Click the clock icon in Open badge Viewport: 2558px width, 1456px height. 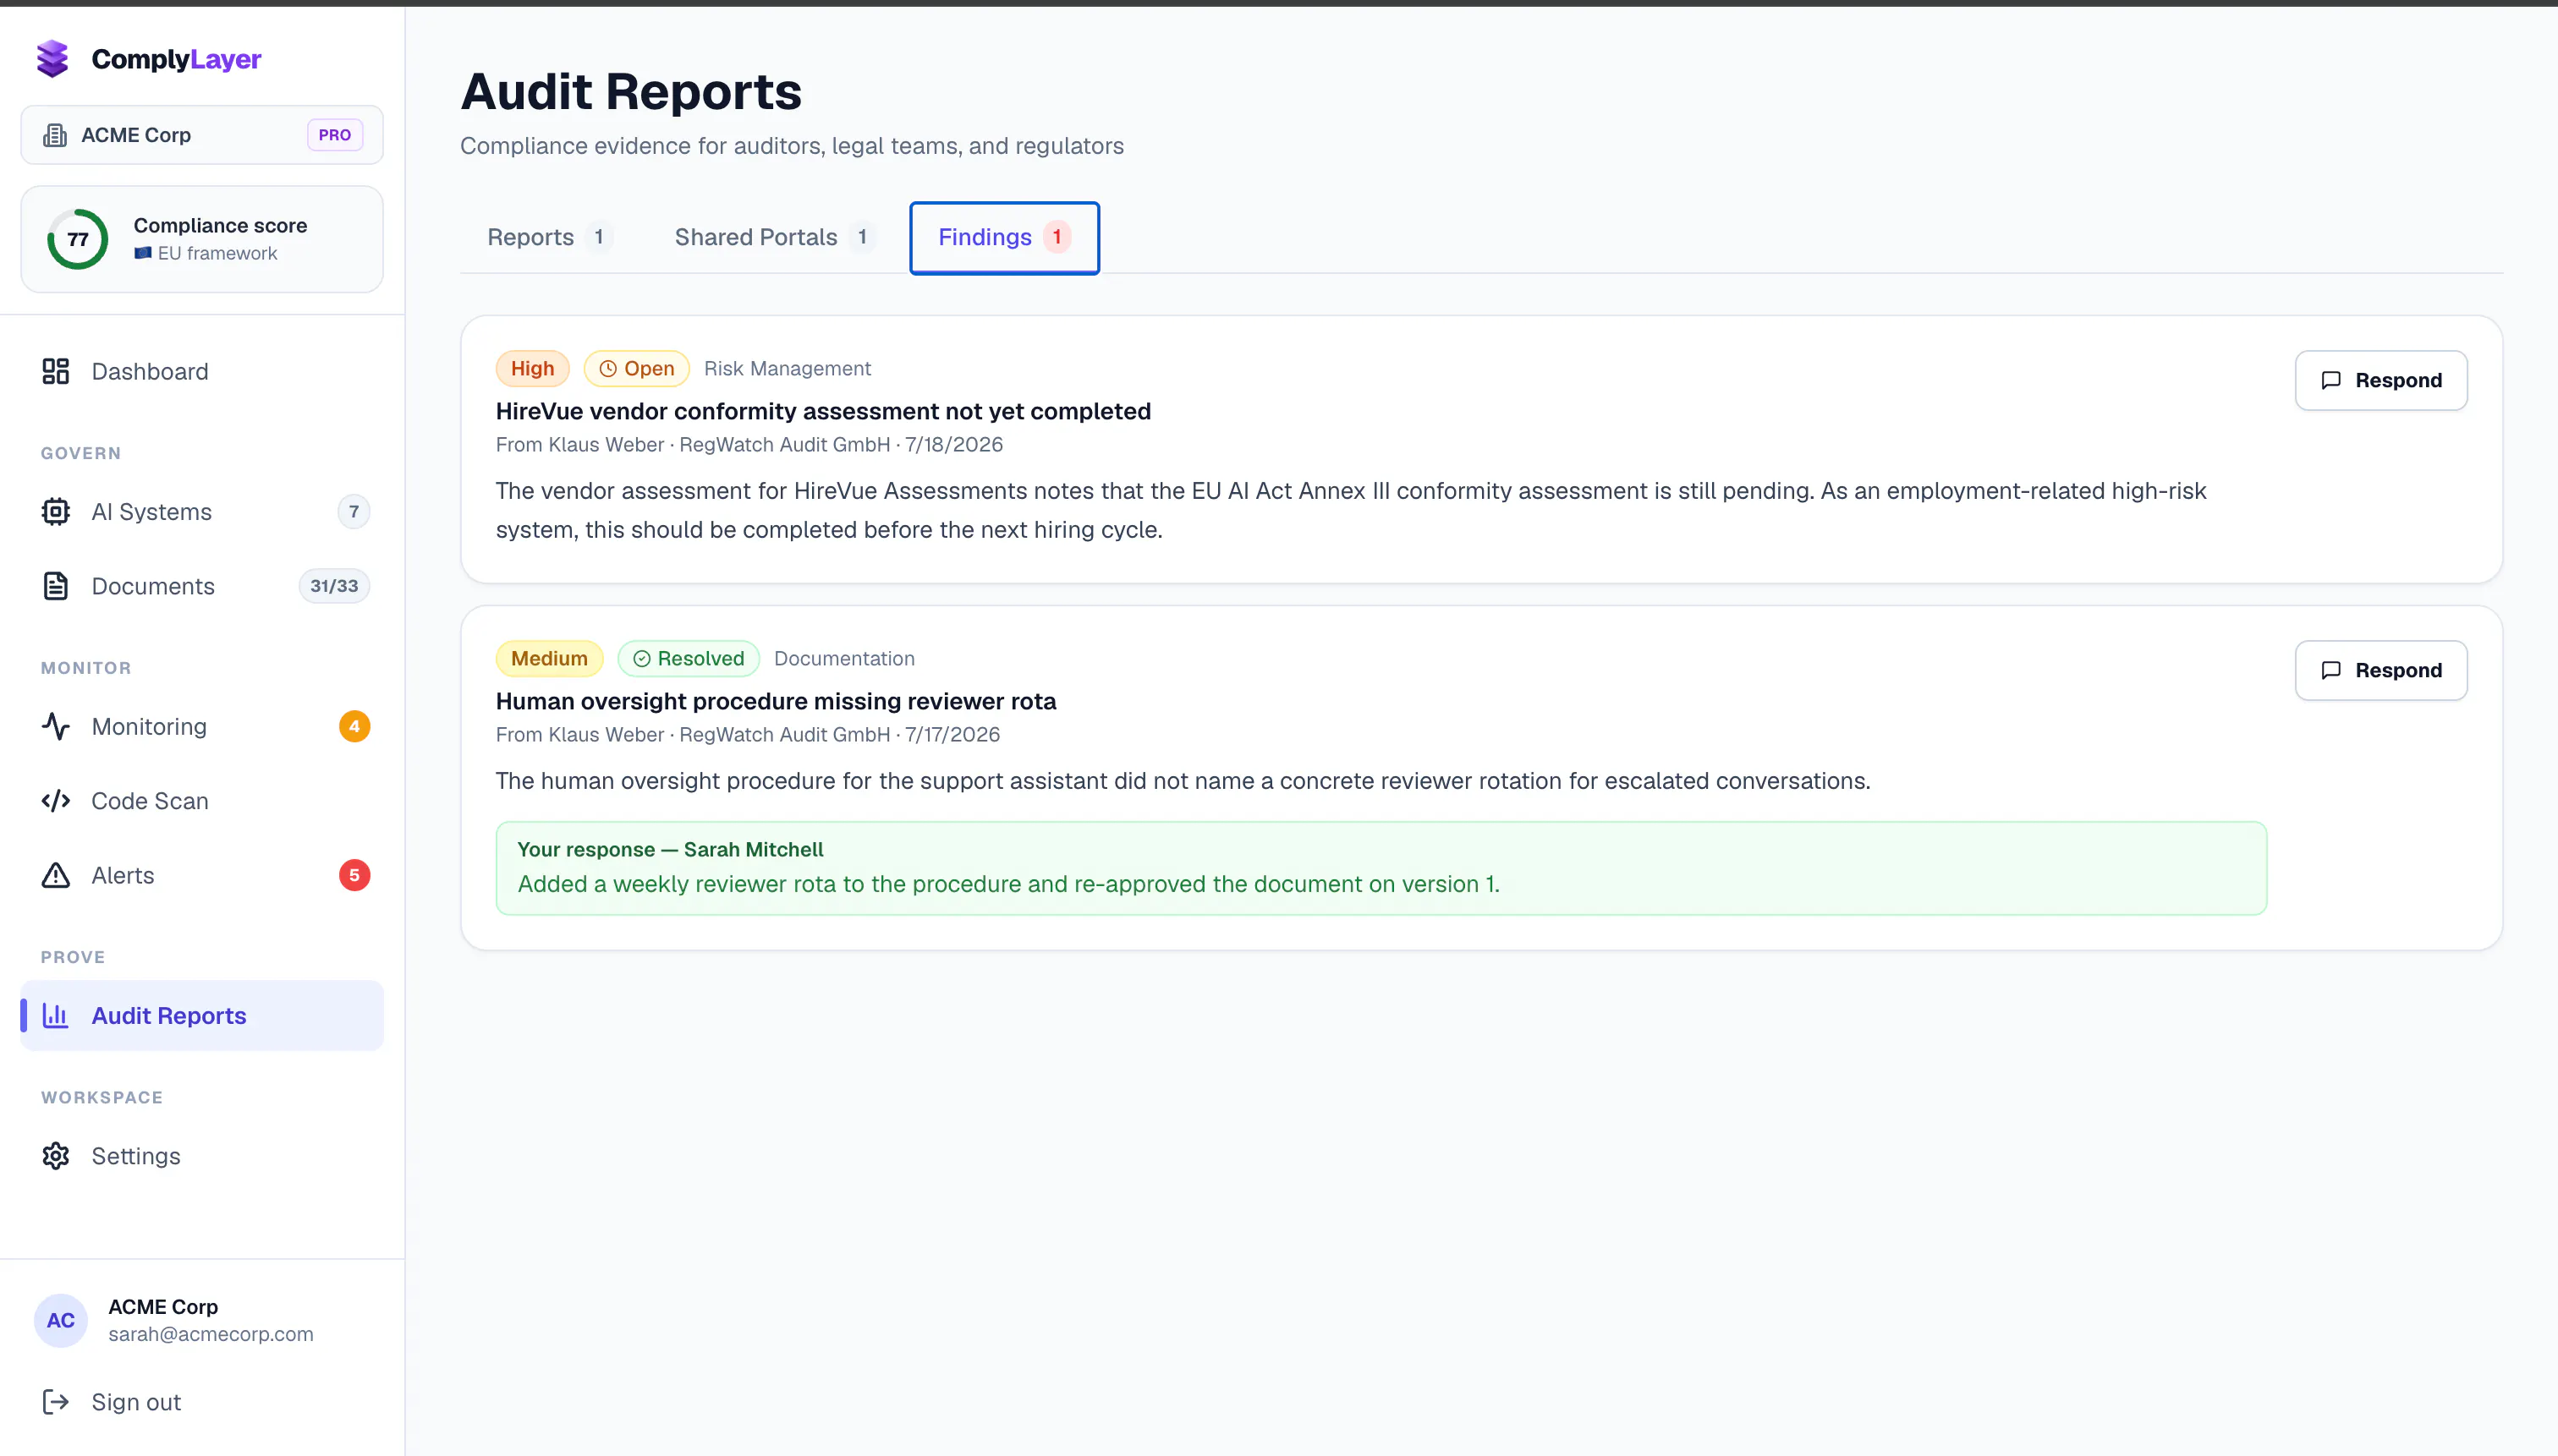[607, 369]
